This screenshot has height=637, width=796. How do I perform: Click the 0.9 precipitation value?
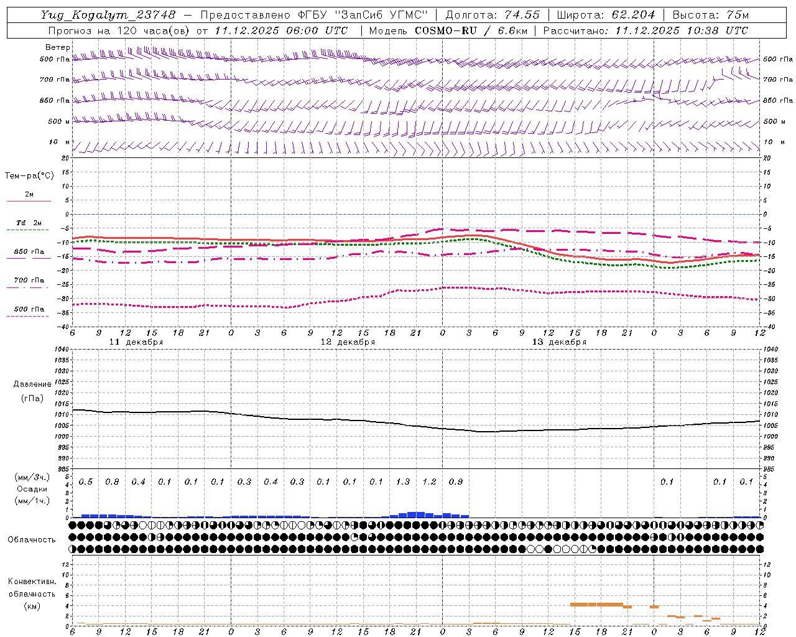click(x=456, y=482)
